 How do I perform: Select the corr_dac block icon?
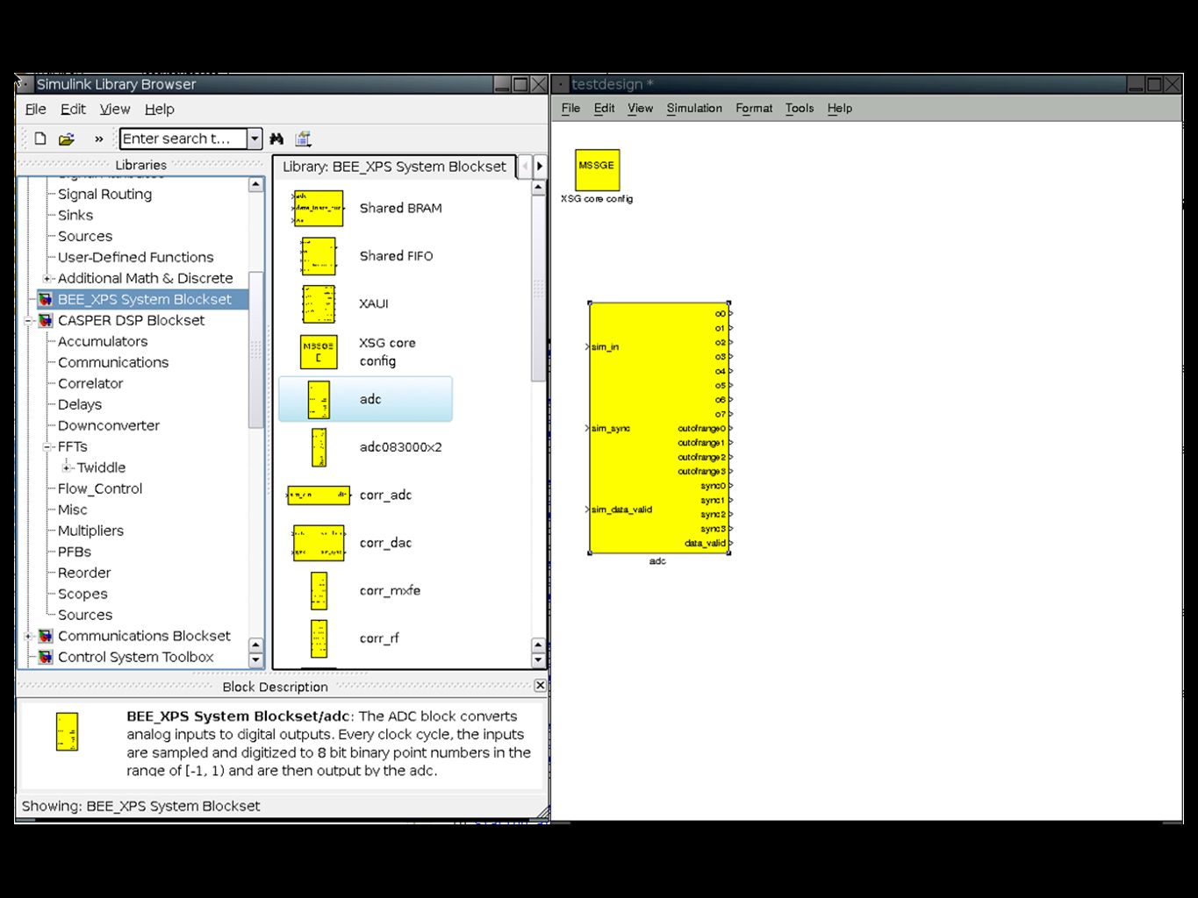click(319, 543)
